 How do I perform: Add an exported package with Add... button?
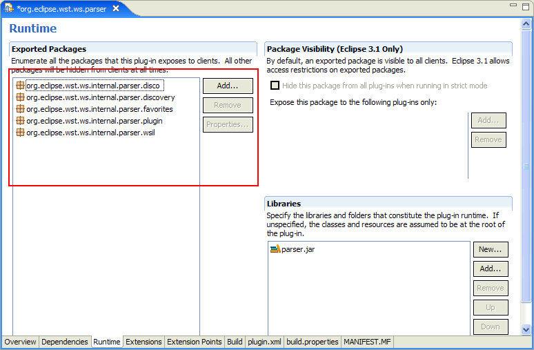228,86
